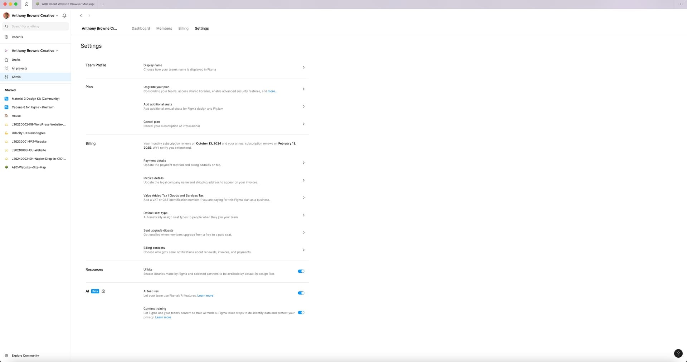Screen dimensions: 687x362
Task: Click the Material 3 Design Kit file icon
Action: [x=6, y=99]
